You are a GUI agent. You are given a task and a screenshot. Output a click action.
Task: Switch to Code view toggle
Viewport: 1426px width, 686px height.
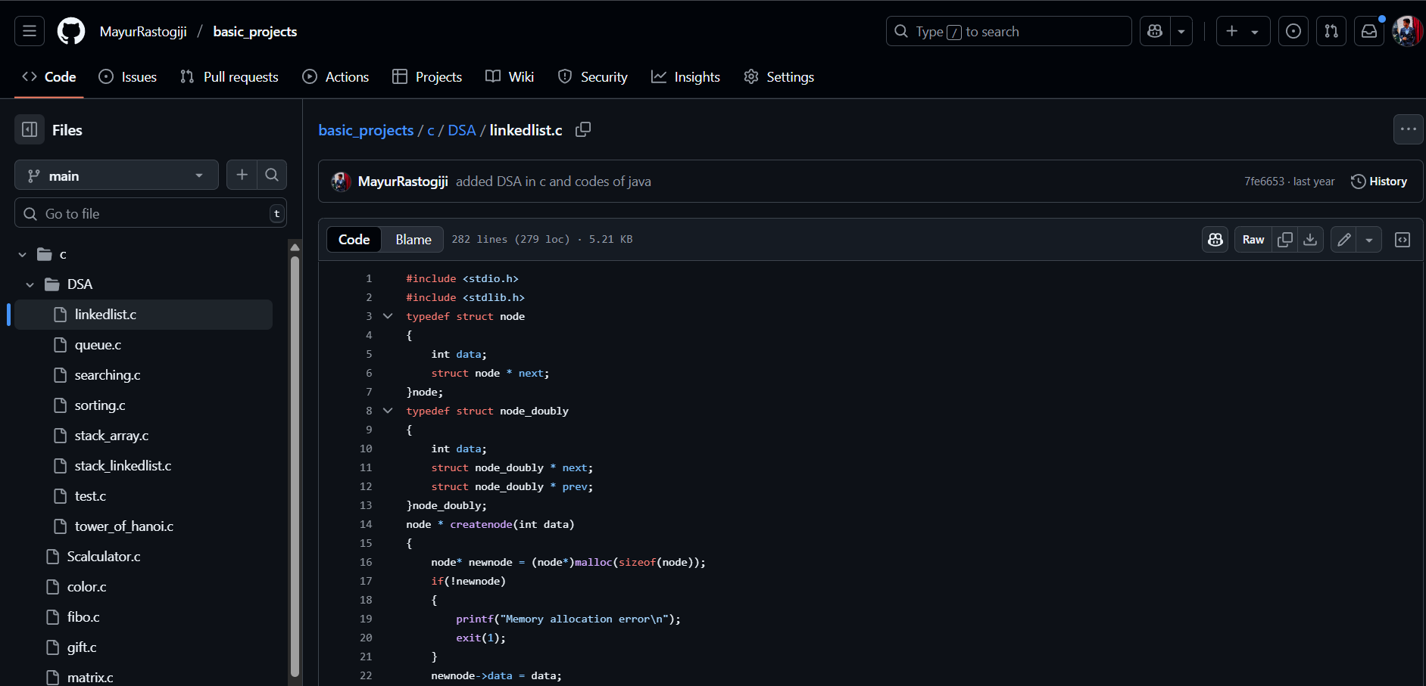[x=354, y=240]
